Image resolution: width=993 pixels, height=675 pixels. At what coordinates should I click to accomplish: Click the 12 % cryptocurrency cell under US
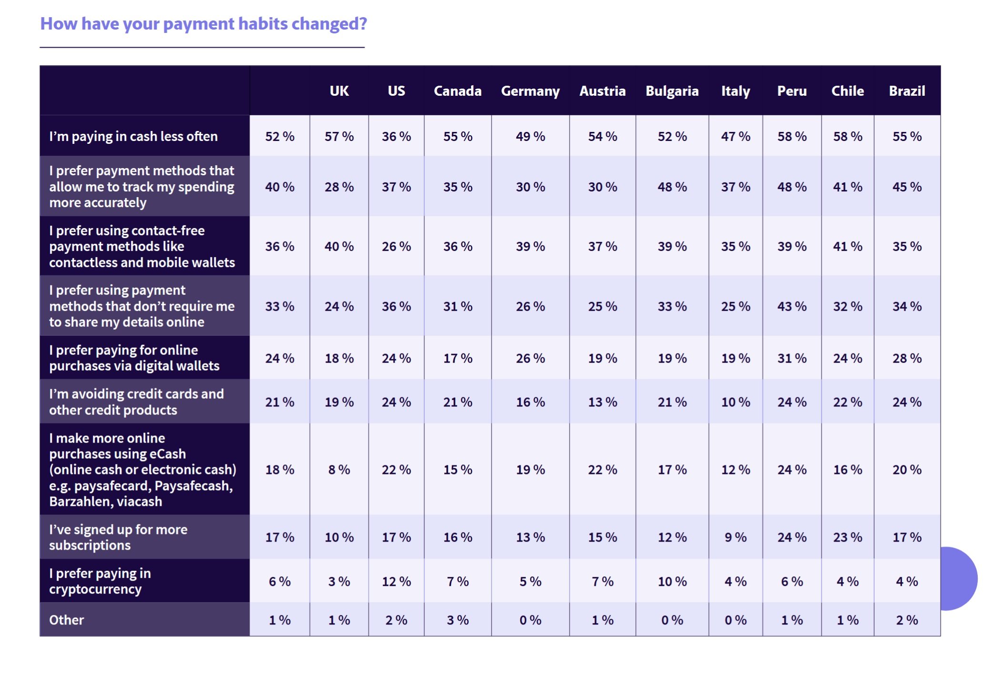click(x=396, y=581)
